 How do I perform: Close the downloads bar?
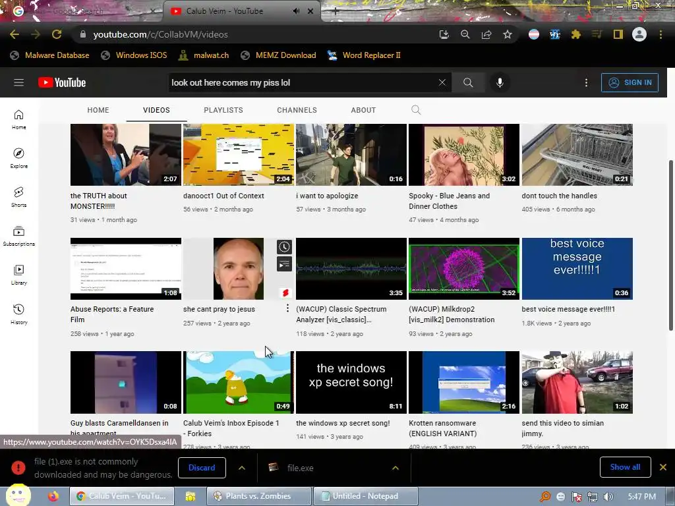[663, 467]
